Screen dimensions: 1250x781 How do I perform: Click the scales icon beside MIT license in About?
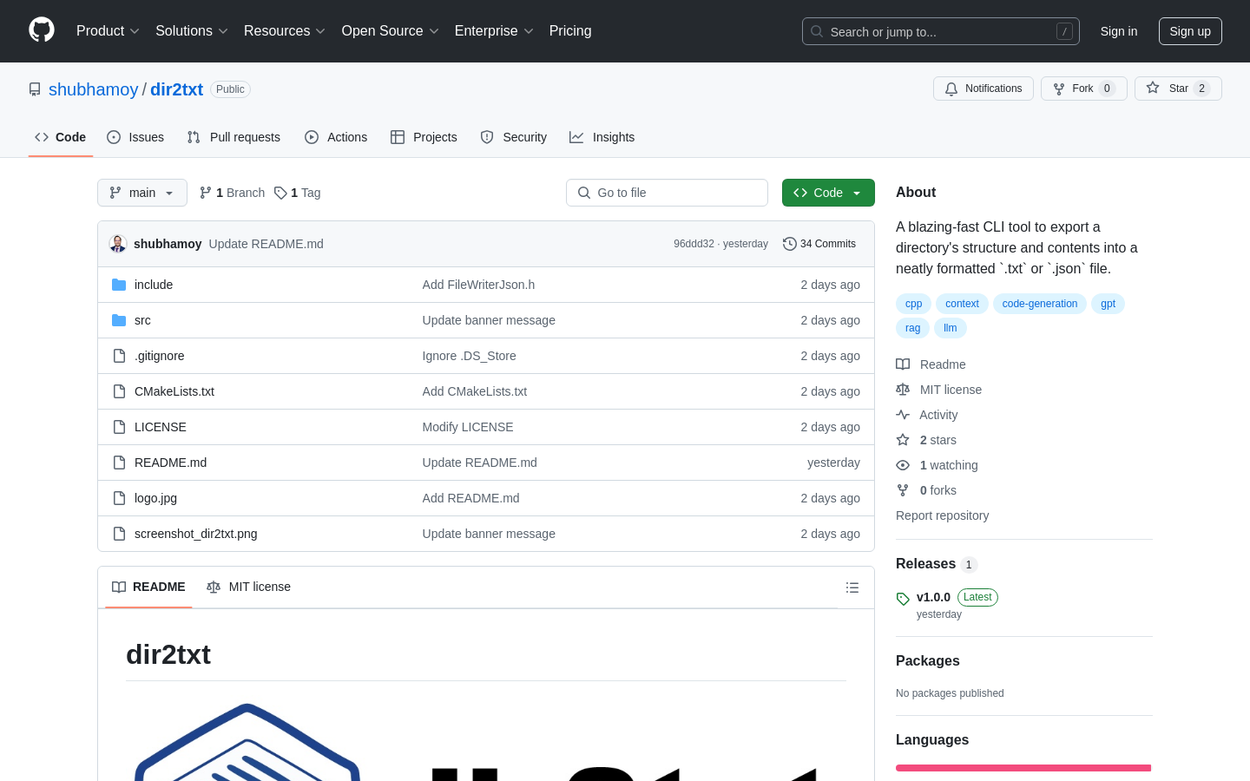tap(903, 390)
